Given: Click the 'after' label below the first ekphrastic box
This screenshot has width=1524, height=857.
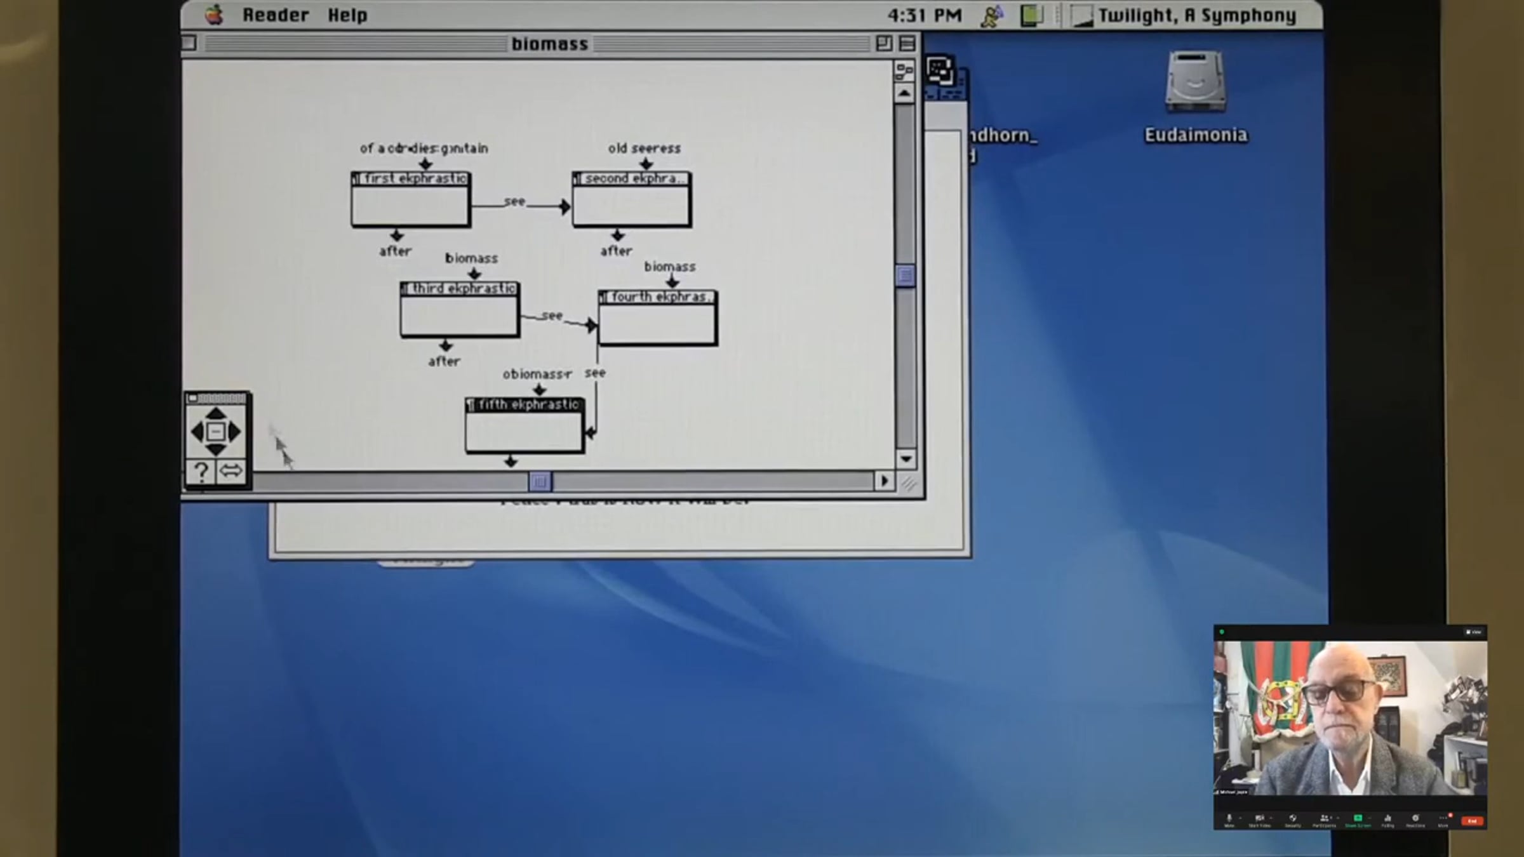Looking at the screenshot, I should pyautogui.click(x=396, y=251).
